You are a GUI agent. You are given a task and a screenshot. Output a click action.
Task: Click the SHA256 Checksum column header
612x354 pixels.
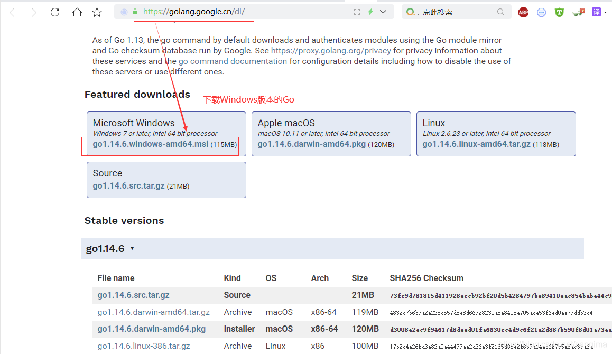426,278
